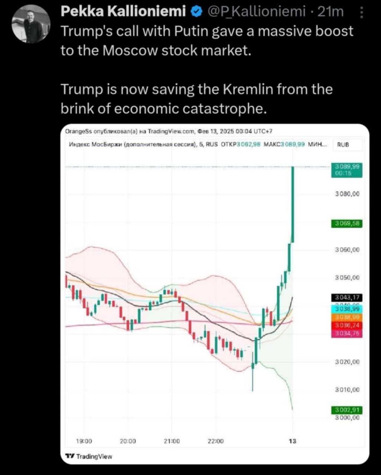Click the 21:00 time axis marker

(172, 441)
